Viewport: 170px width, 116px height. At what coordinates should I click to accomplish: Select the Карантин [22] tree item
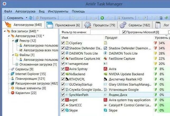pos(26,93)
